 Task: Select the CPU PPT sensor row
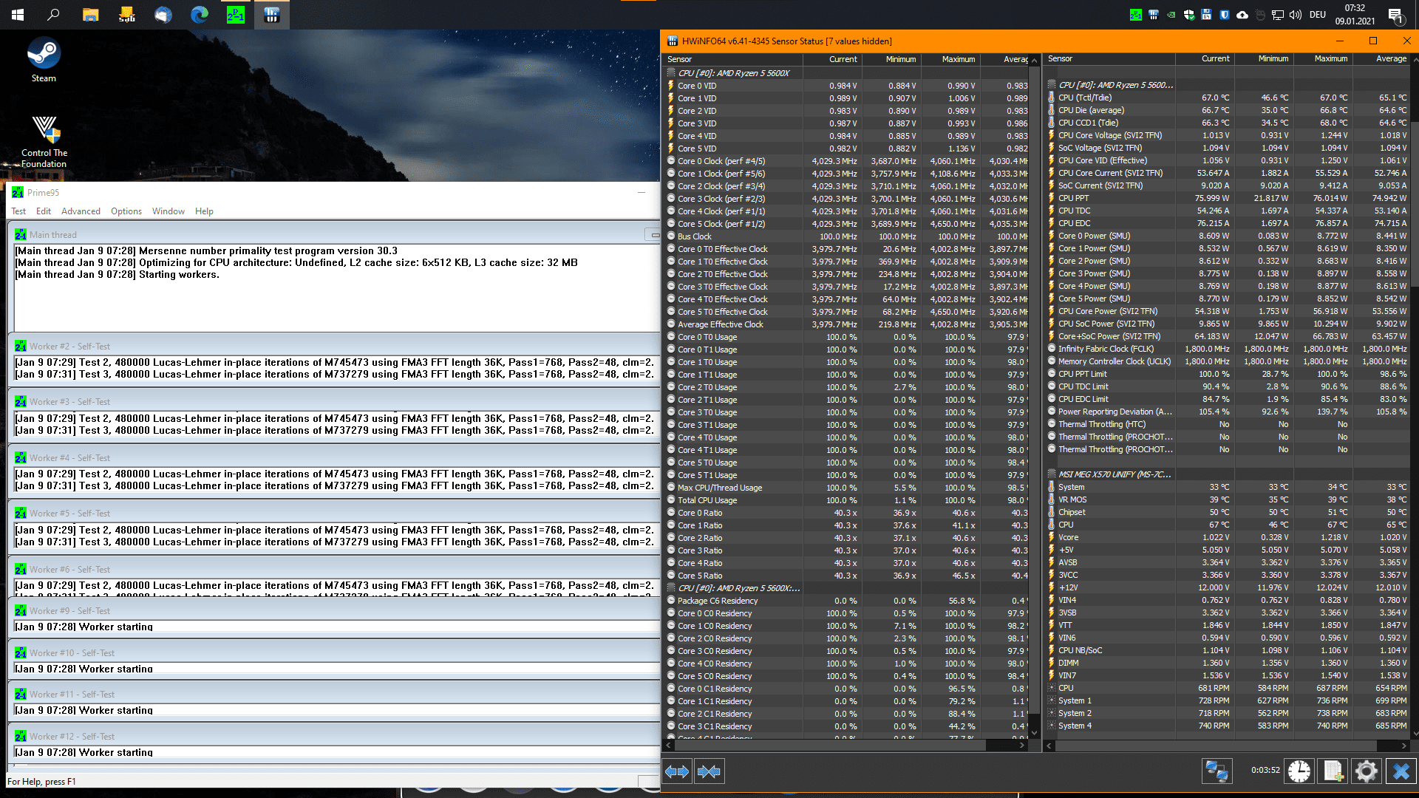(x=1228, y=198)
